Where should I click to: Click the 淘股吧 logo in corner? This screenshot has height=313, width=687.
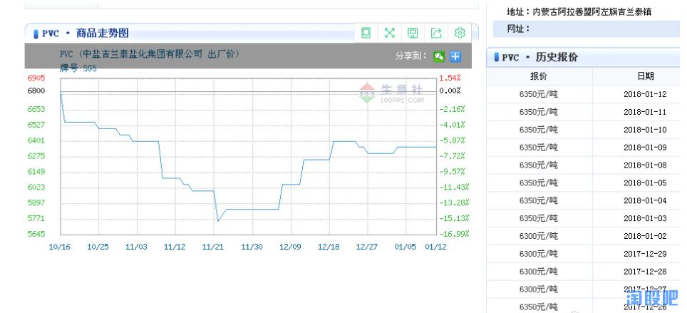tap(651, 297)
